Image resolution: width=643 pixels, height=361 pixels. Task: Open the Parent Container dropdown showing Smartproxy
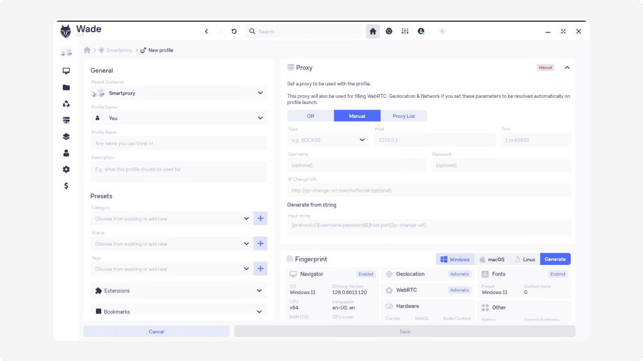coord(179,93)
